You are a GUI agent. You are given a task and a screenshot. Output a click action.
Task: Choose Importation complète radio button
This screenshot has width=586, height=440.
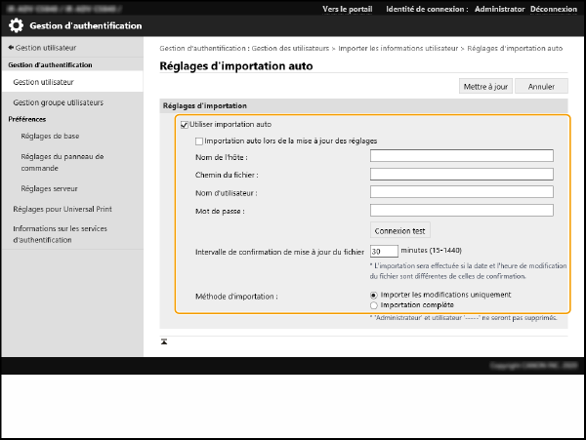tap(374, 304)
